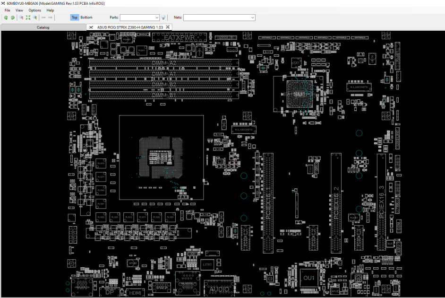Open the File menu
Image resolution: width=445 pixels, height=298 pixels.
8,10
